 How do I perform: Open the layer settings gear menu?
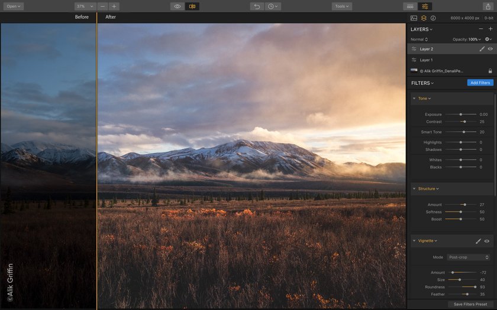(488, 39)
